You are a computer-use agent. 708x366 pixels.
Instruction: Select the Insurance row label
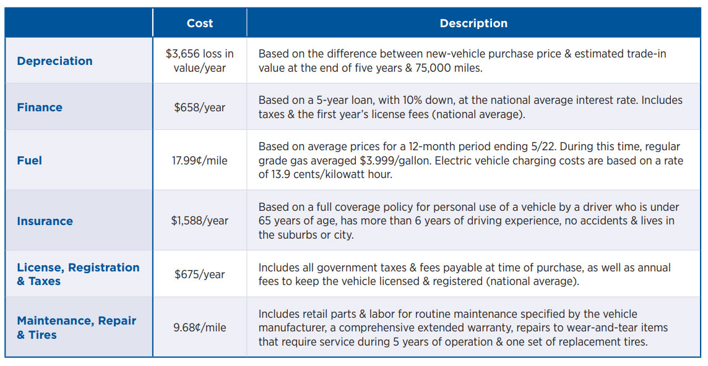pos(45,221)
